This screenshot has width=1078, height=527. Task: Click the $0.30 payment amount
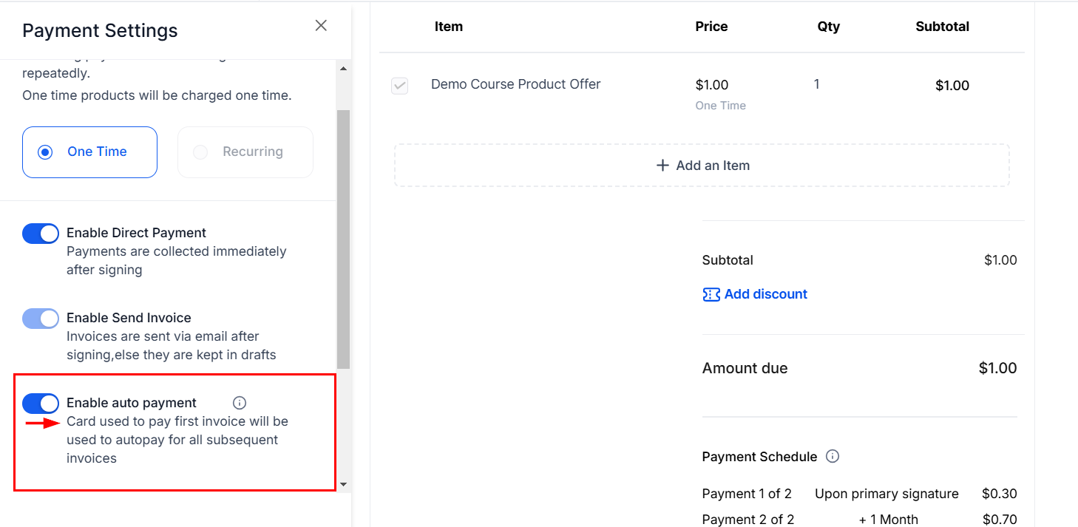pos(1000,494)
